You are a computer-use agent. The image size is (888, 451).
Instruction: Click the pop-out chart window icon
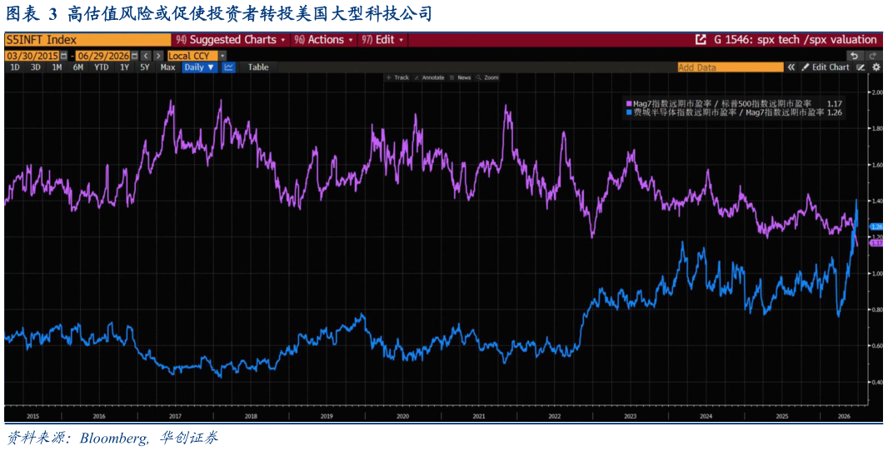click(701, 40)
